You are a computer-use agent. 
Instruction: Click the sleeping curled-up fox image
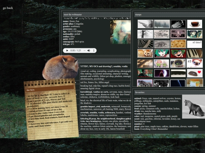(60, 67)
